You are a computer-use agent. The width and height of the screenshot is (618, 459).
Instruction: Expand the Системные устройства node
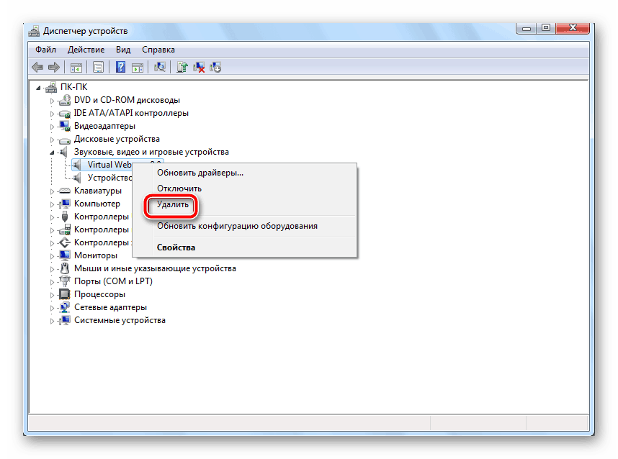(x=52, y=321)
